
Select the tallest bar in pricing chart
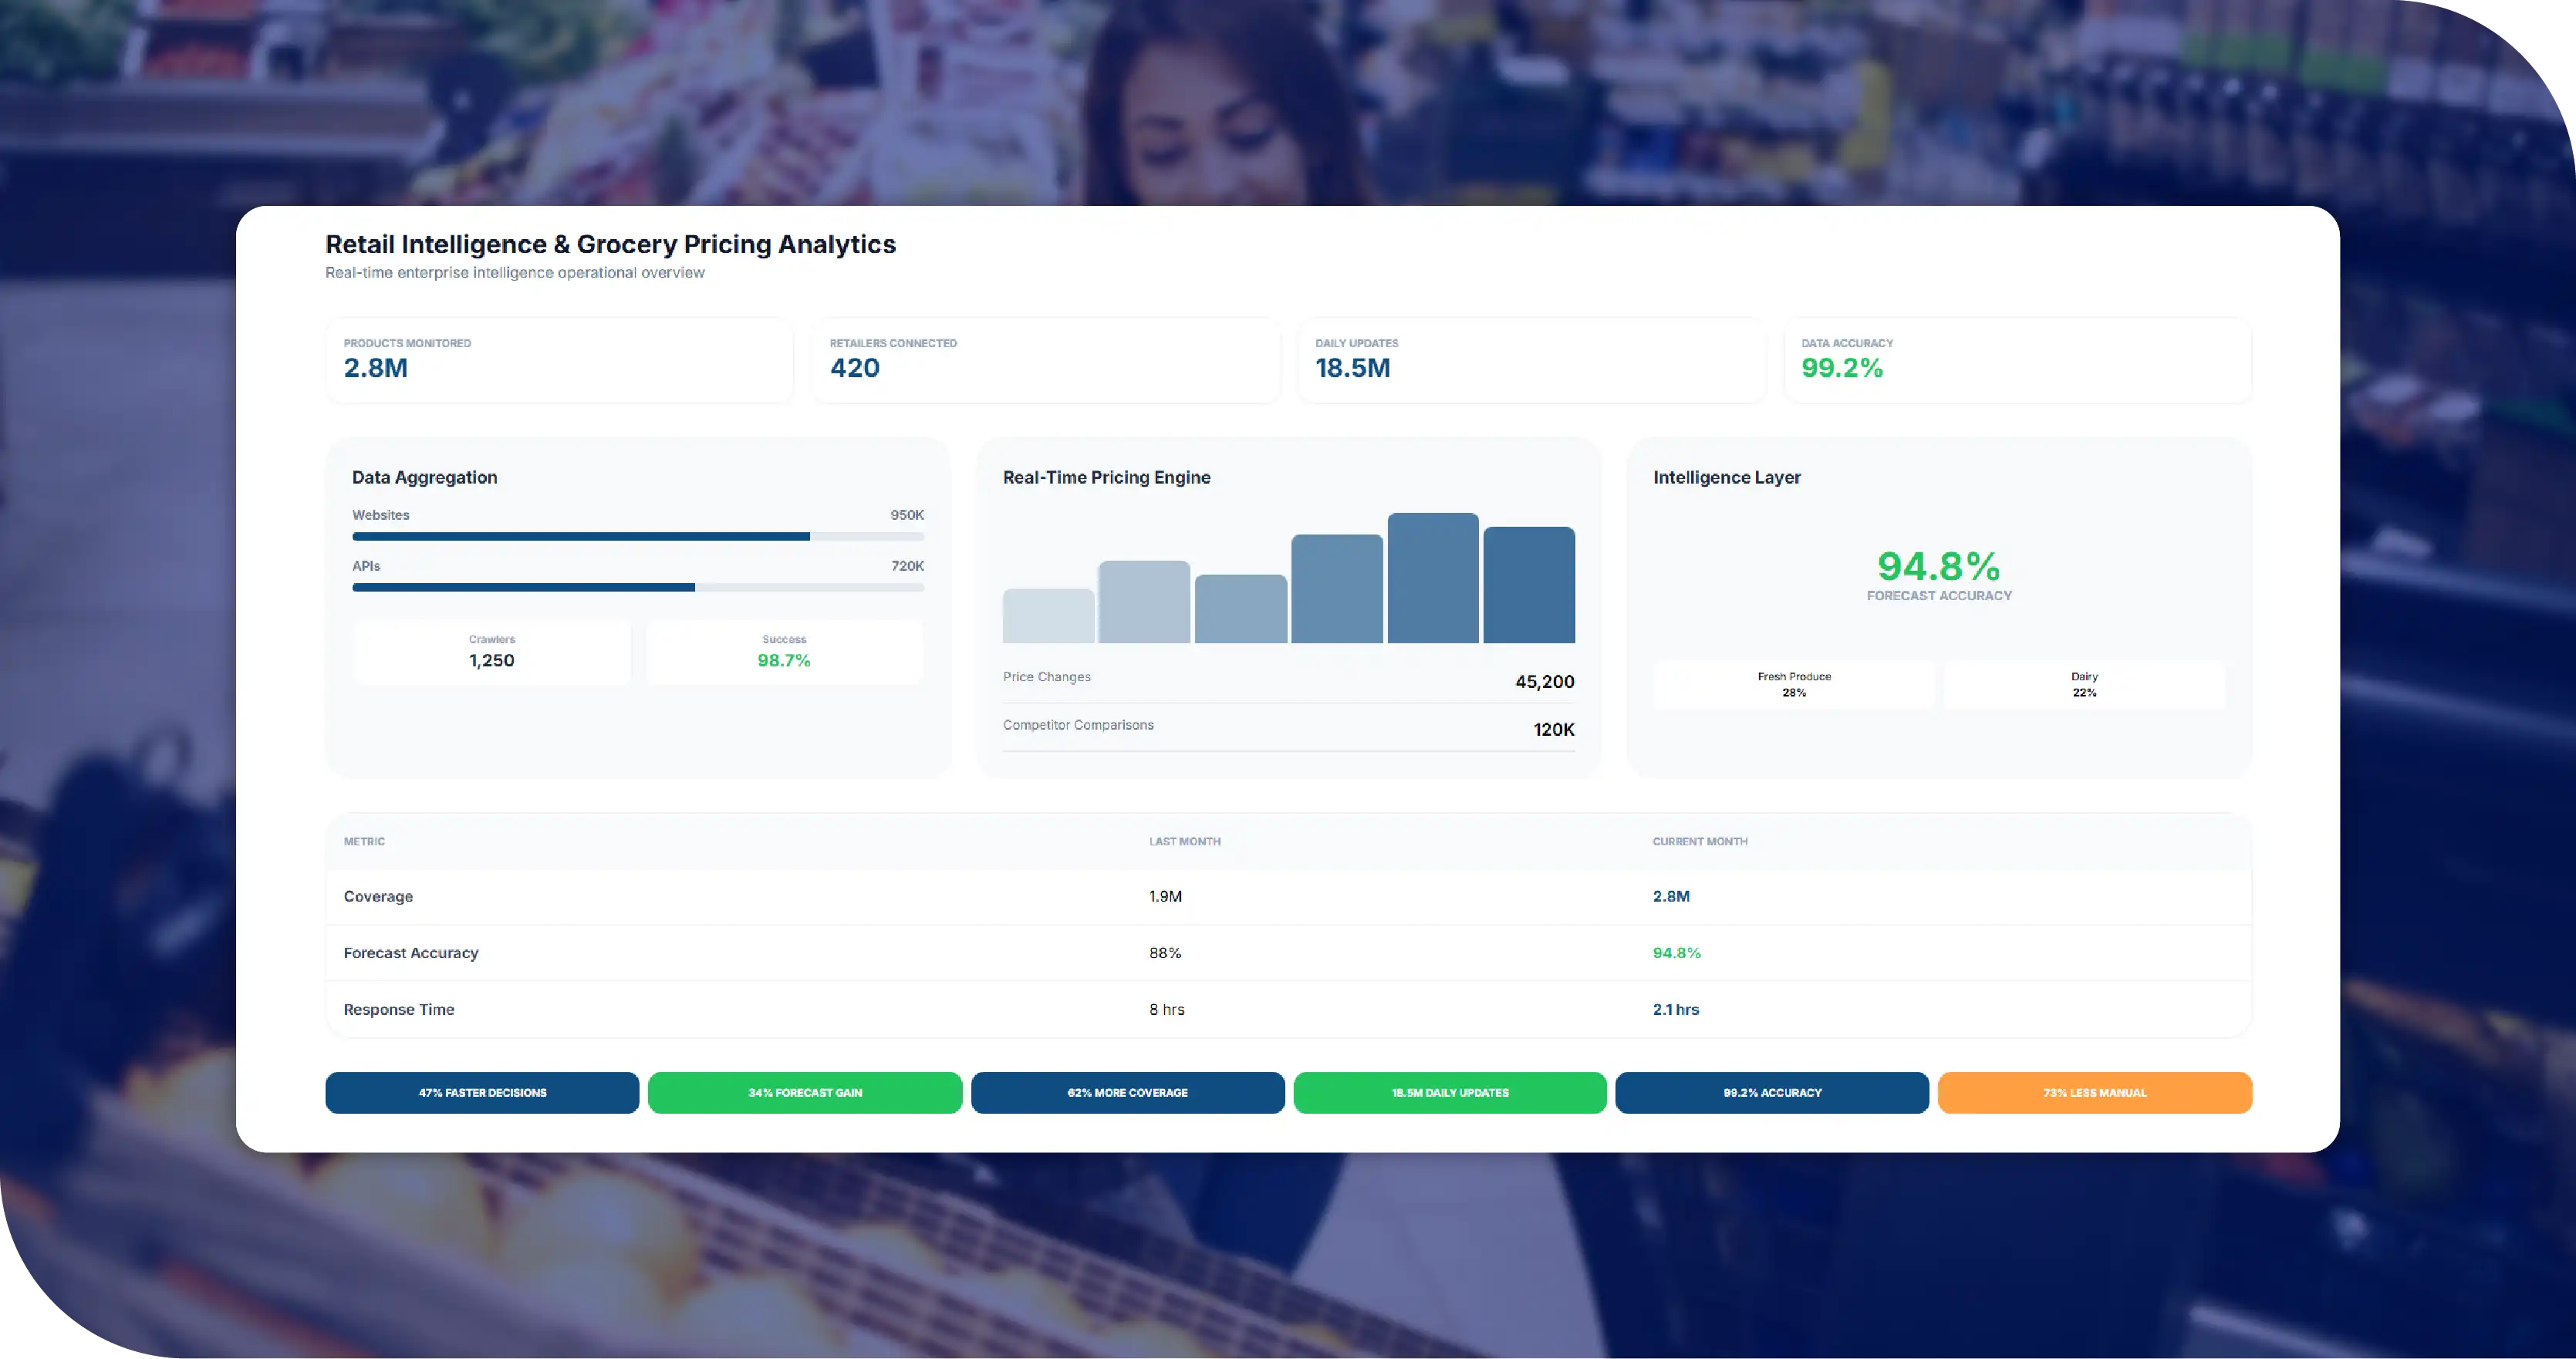[1432, 578]
